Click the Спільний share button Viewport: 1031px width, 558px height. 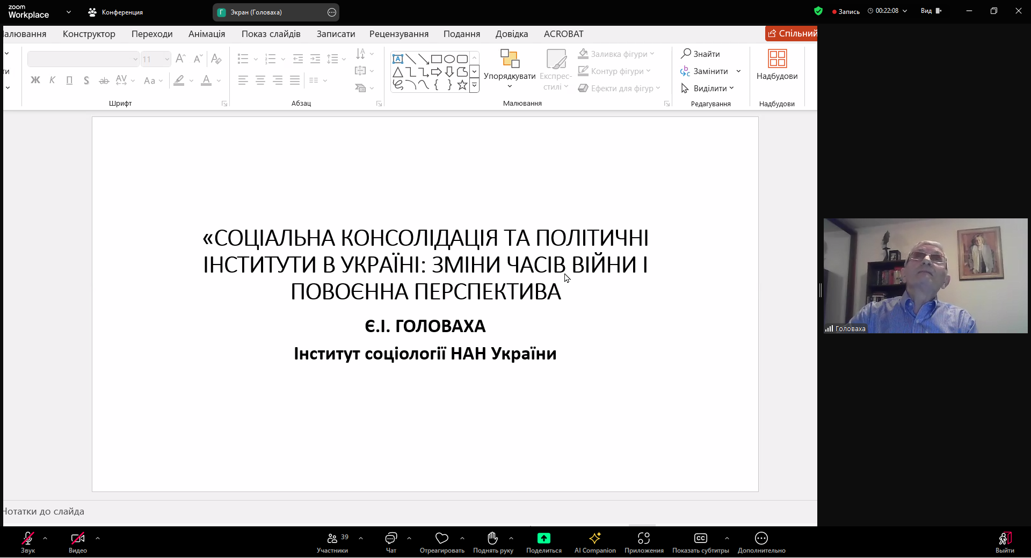tap(792, 33)
